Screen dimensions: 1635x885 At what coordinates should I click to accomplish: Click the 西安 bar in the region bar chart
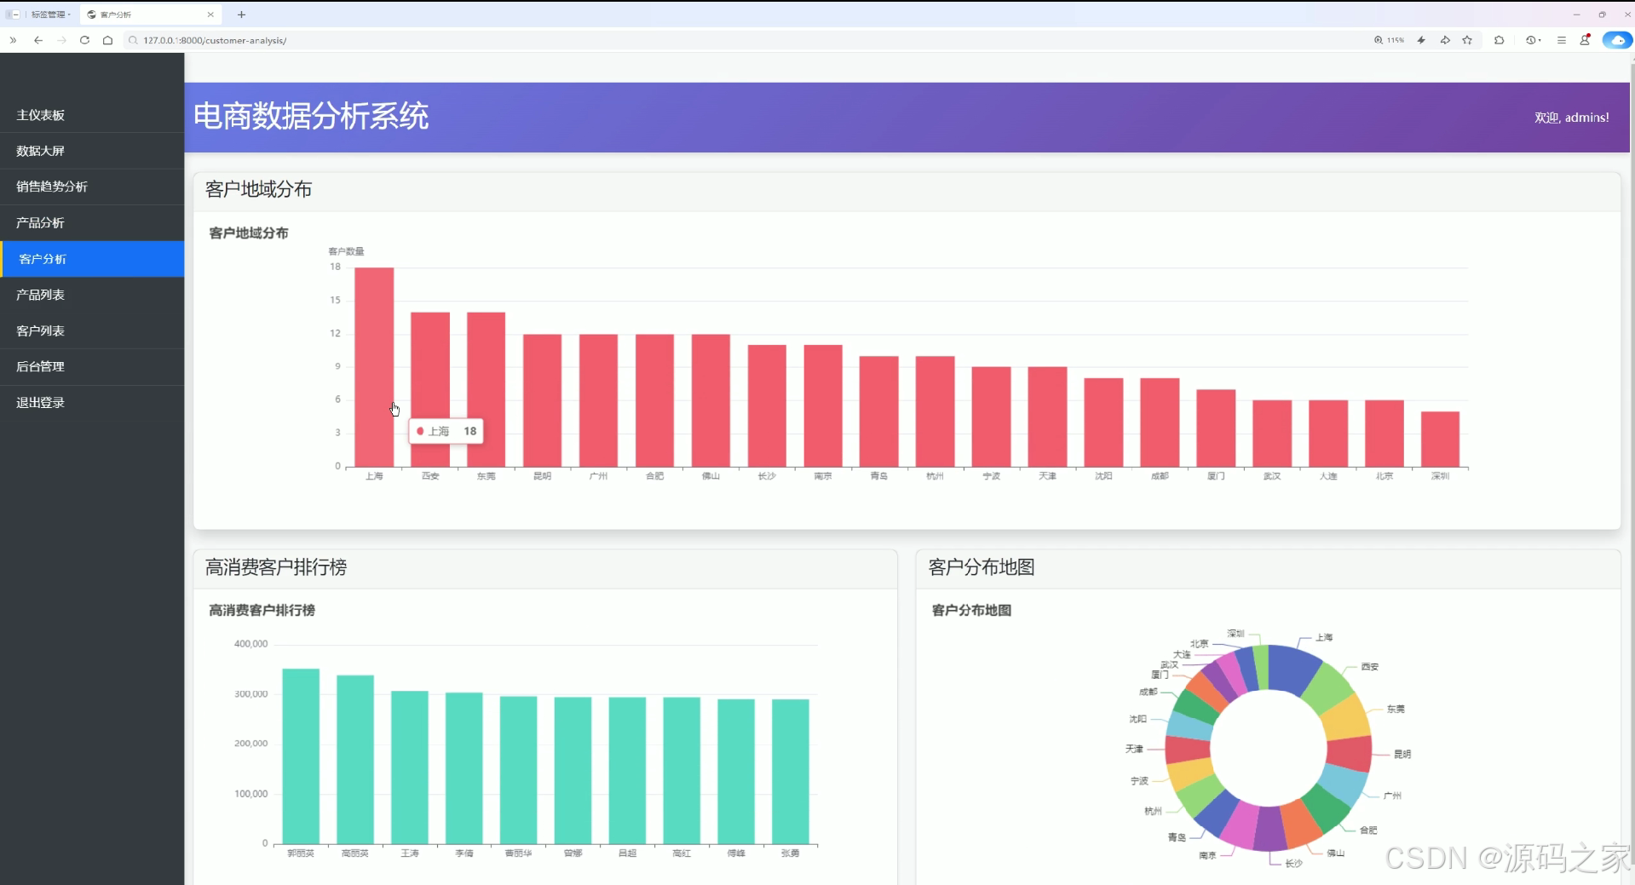tap(430, 389)
